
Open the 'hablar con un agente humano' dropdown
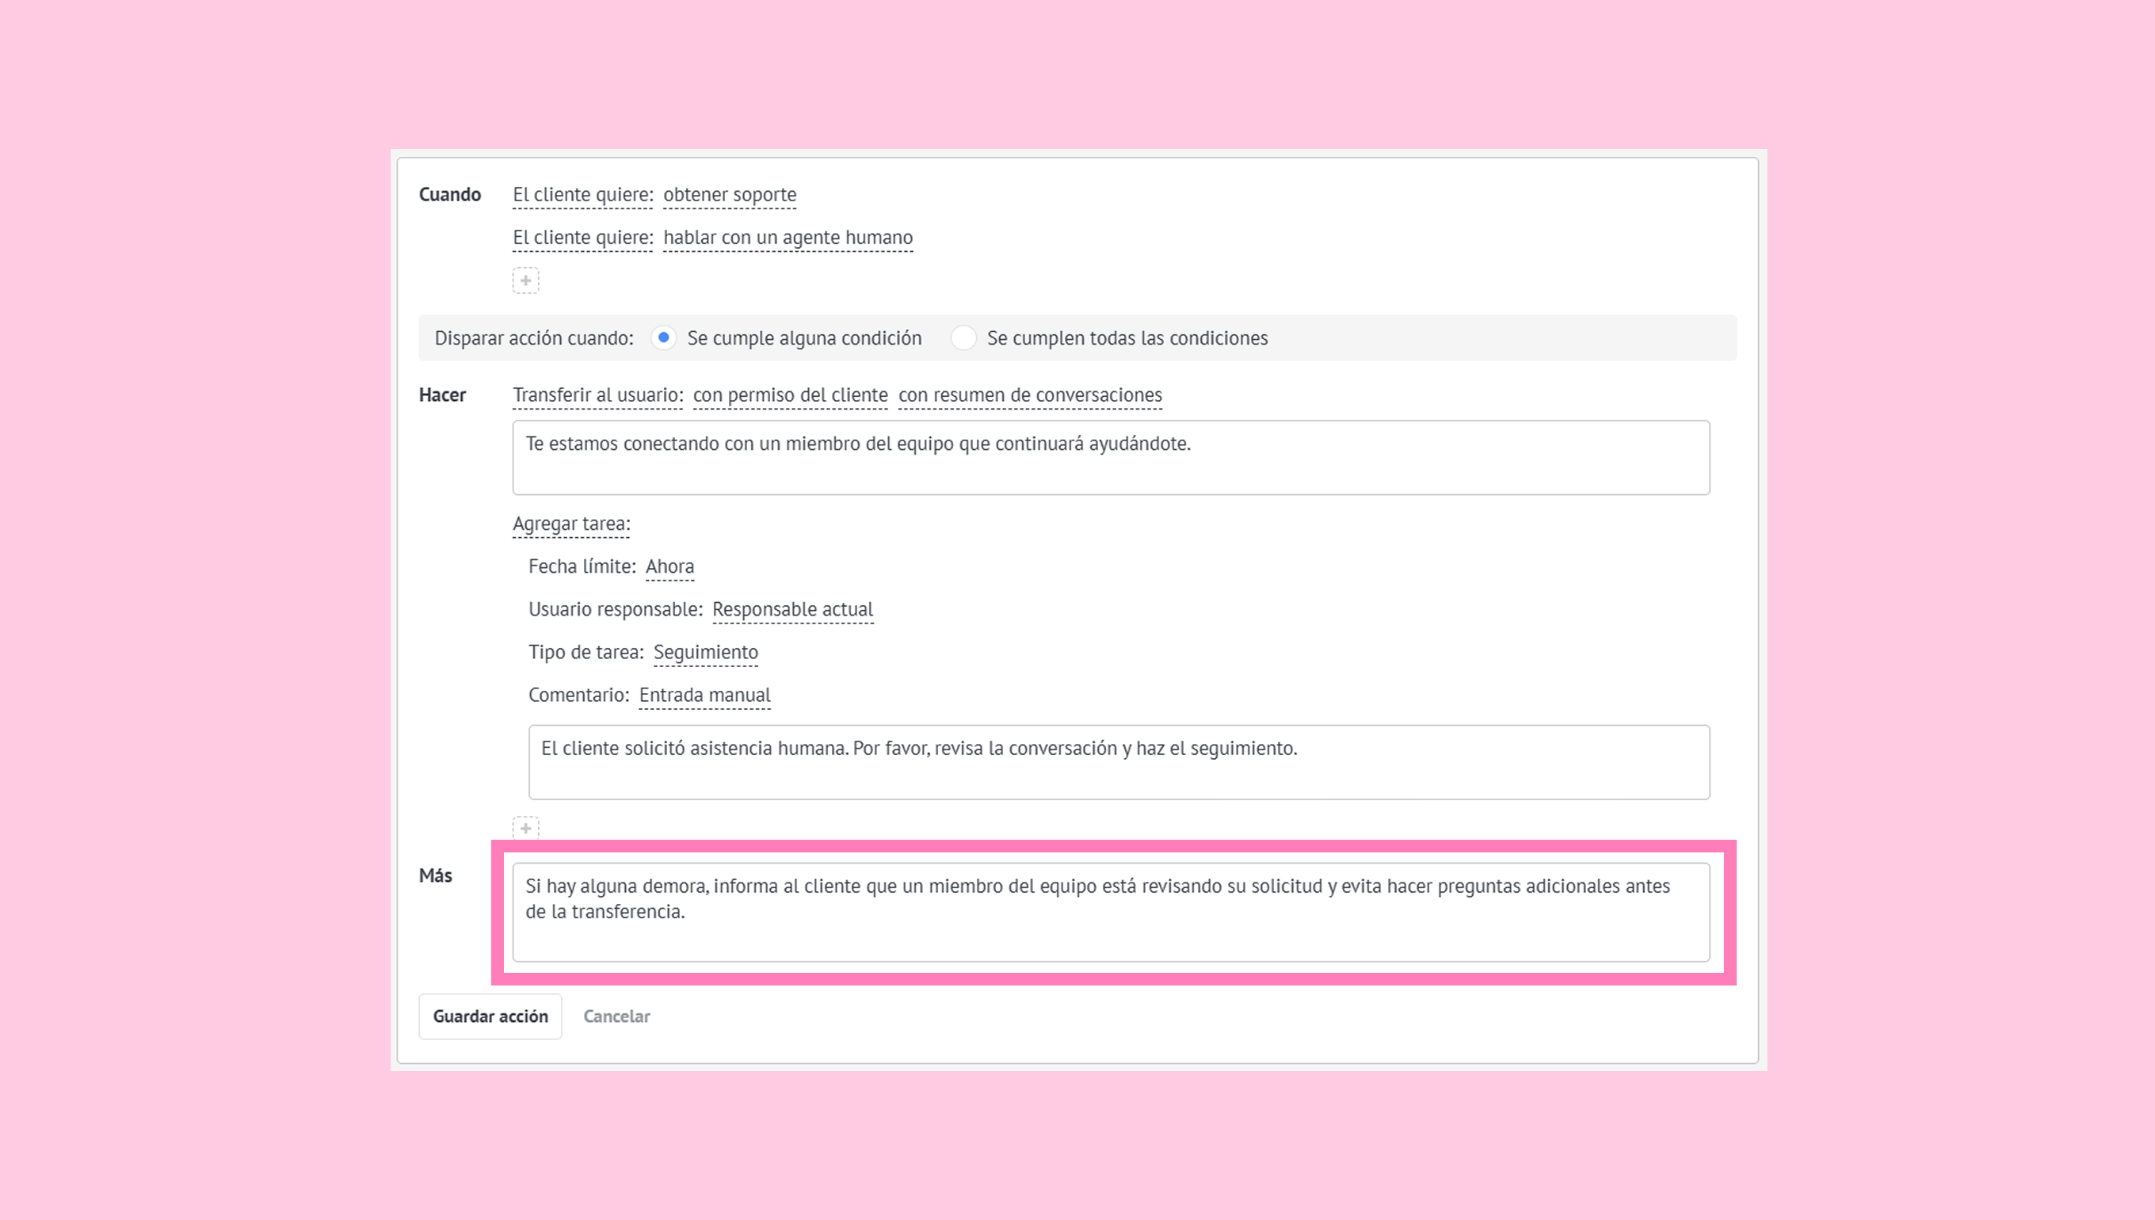[x=788, y=238]
